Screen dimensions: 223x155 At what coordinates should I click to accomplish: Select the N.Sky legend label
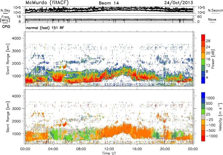(5, 11)
